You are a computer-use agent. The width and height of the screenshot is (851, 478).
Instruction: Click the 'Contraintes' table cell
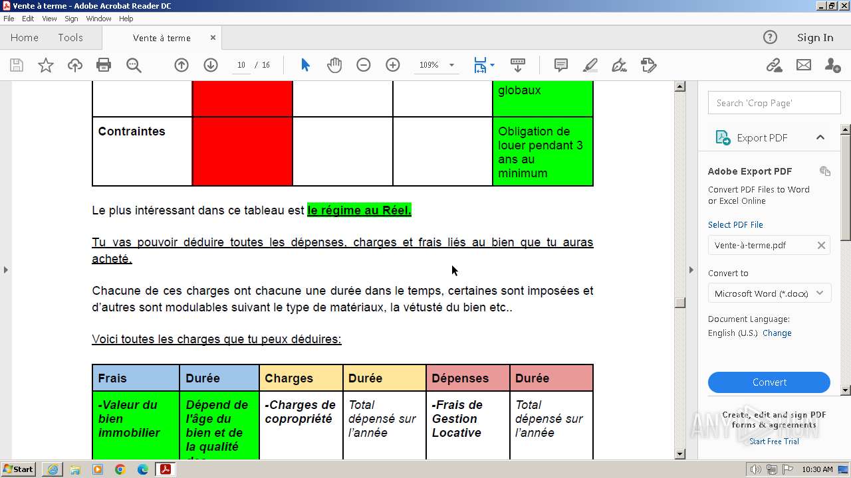click(x=142, y=151)
